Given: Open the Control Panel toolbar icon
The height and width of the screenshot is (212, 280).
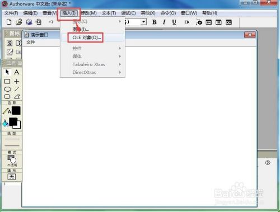Looking at the screenshot, I should pyautogui.click(x=199, y=22).
